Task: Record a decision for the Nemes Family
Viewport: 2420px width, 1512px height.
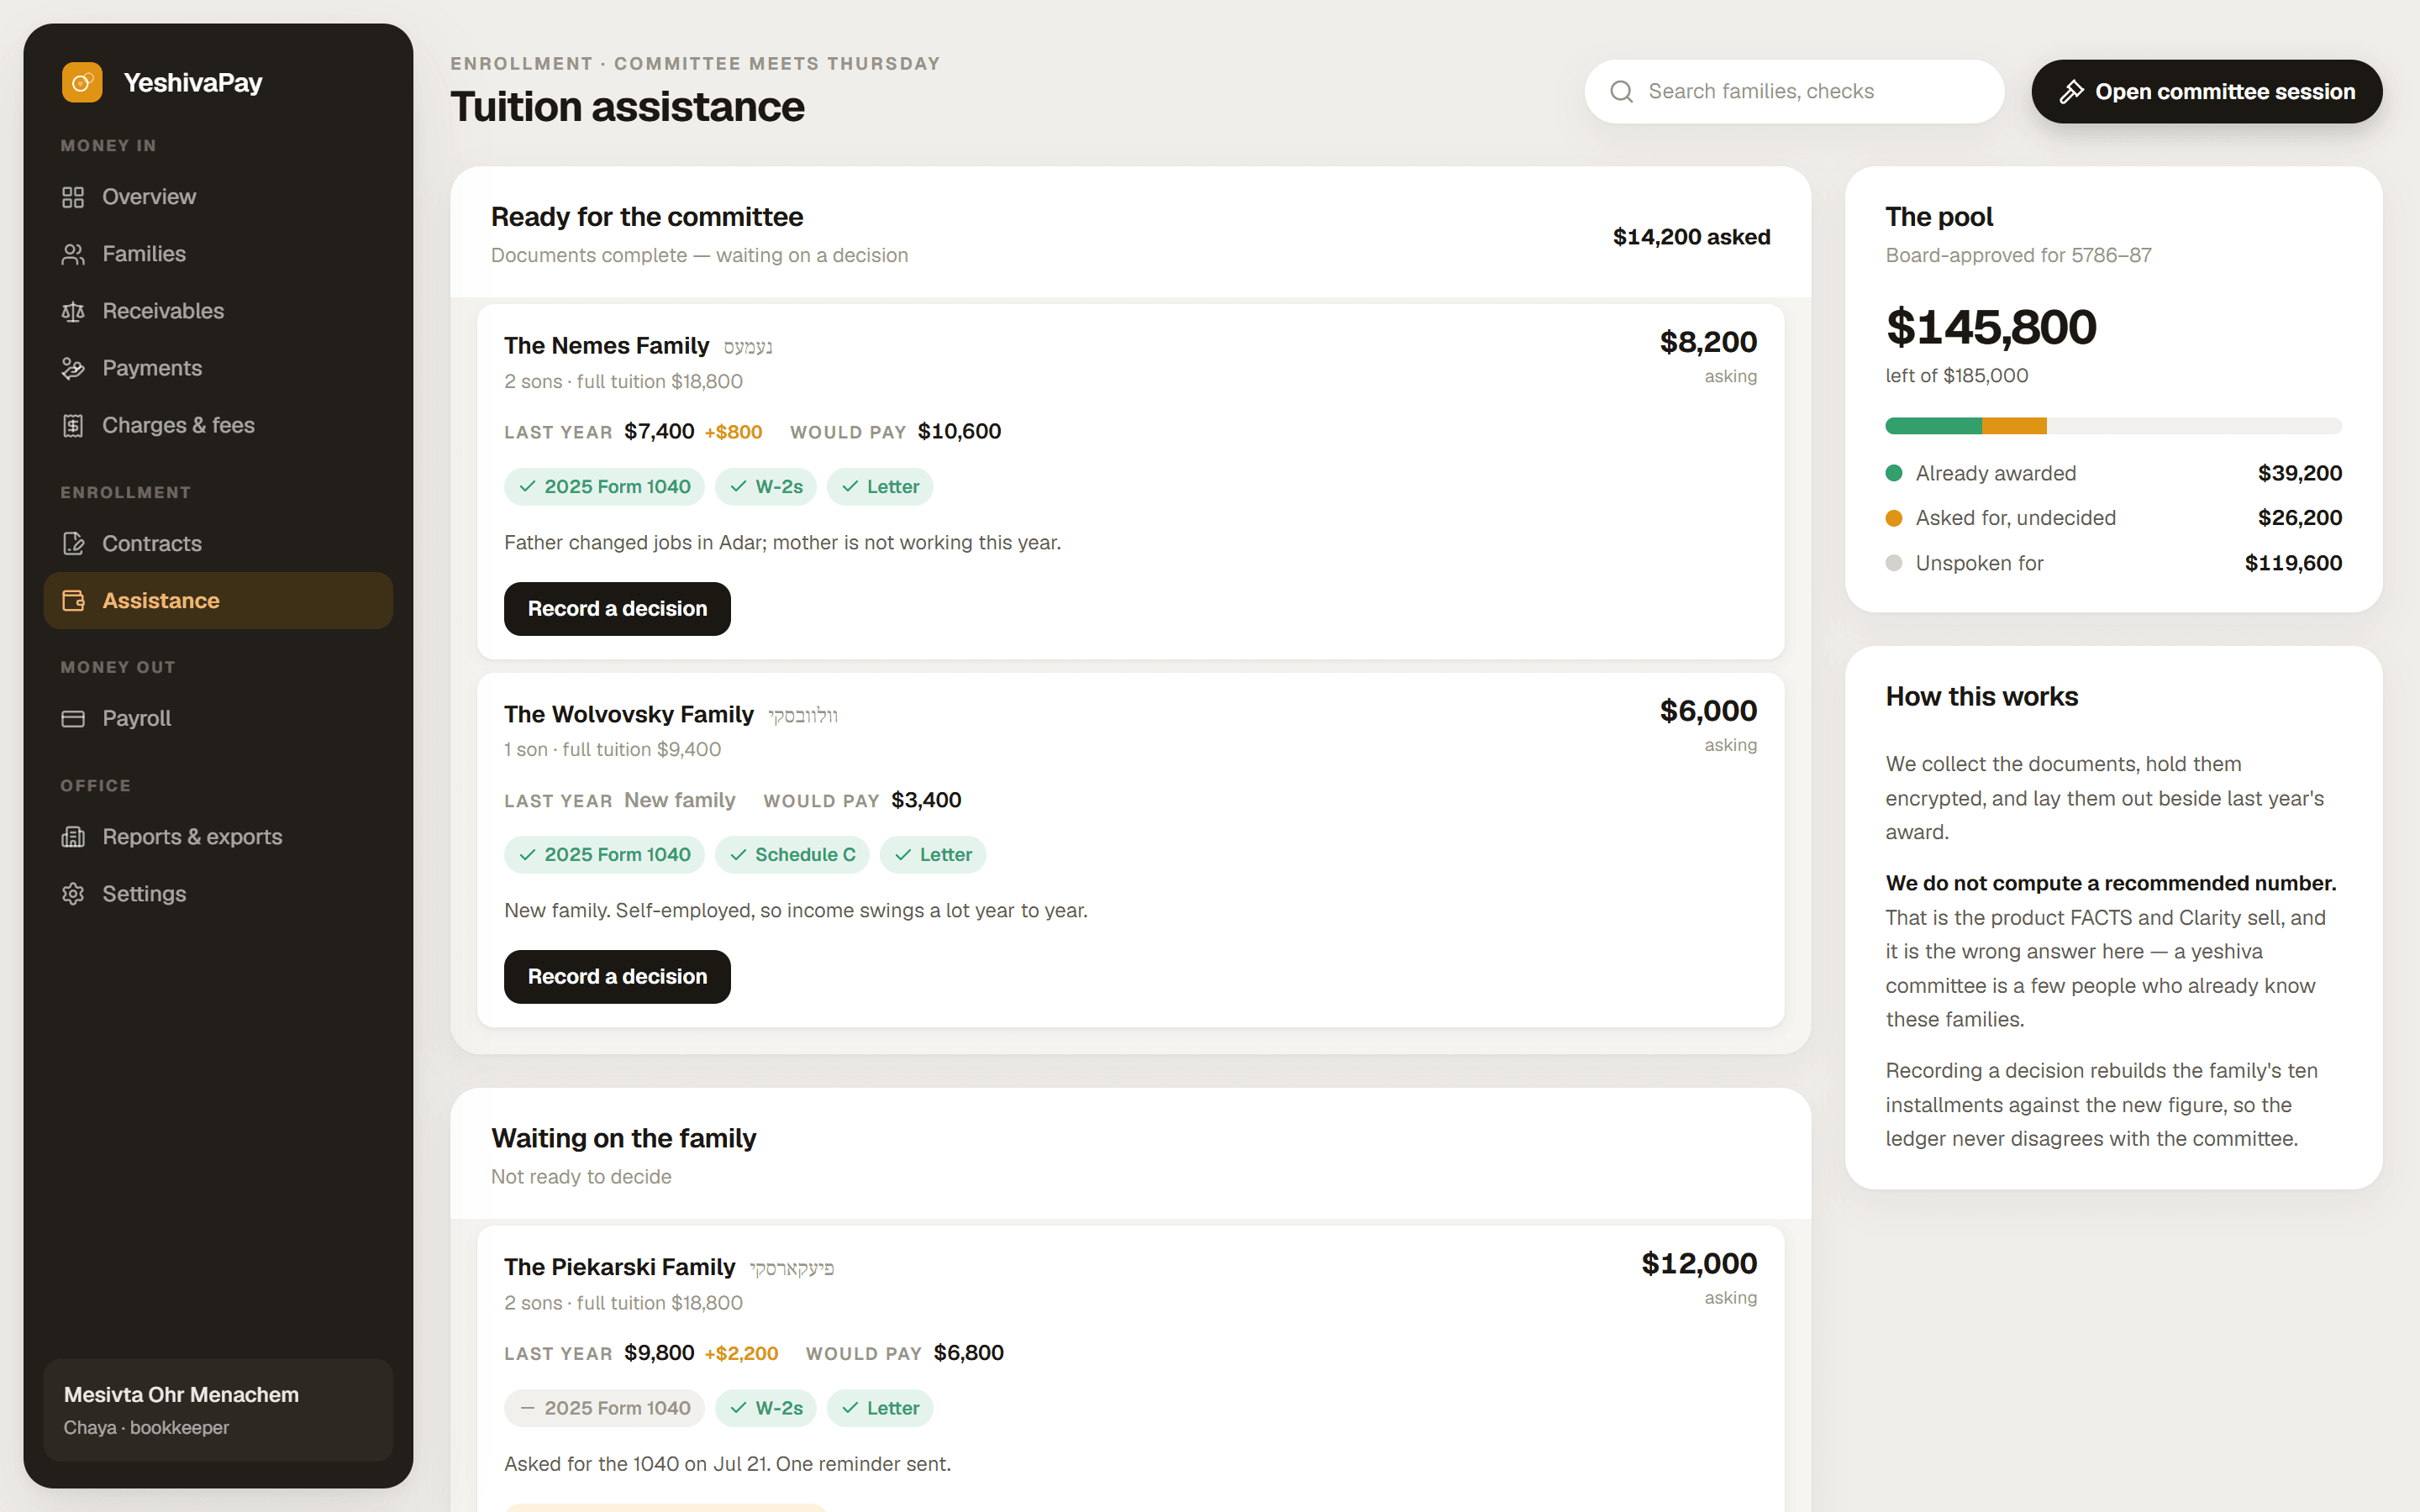Action: [617, 608]
